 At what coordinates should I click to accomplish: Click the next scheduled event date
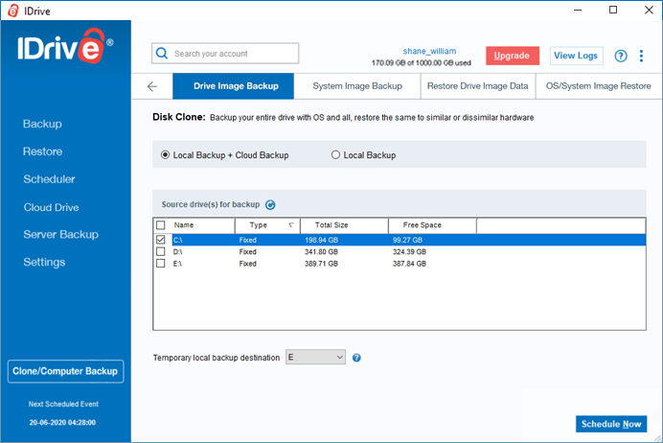click(62, 422)
